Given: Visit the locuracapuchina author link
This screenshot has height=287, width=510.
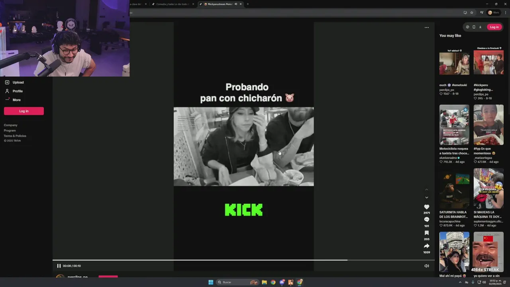Looking at the screenshot, I should point(450,221).
